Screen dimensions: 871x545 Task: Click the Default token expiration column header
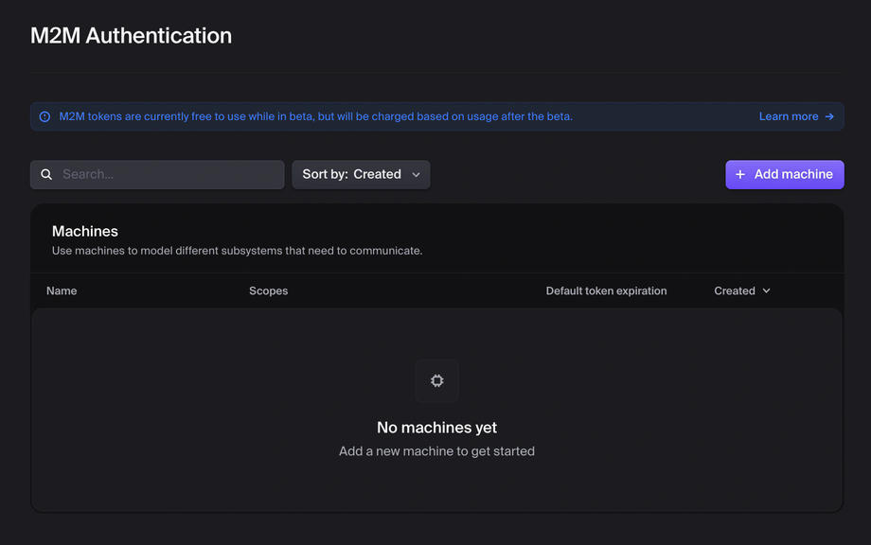coord(606,290)
